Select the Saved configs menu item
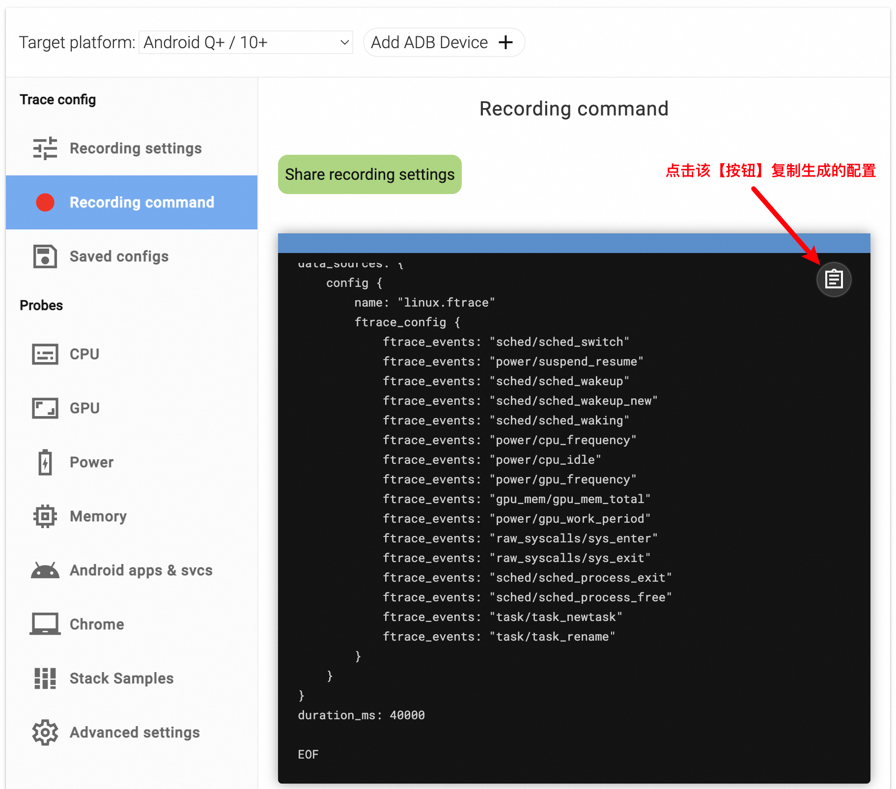Image resolution: width=896 pixels, height=789 pixels. pos(119,256)
